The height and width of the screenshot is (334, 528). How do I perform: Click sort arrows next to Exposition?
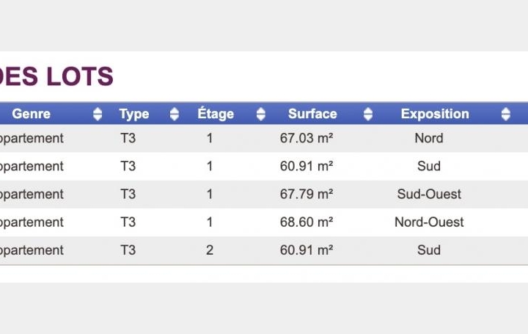[505, 114]
